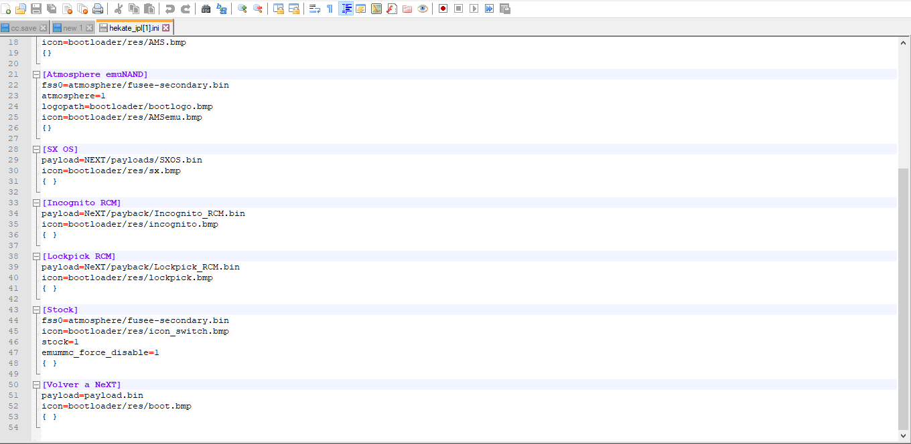Zoom in the editor text
The width and height of the screenshot is (911, 444).
click(242, 9)
